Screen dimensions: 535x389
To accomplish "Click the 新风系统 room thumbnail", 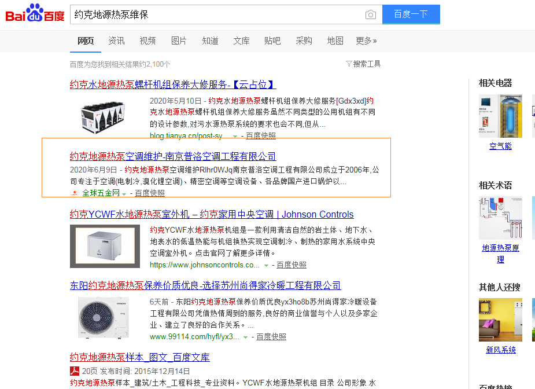I will [x=500, y=320].
